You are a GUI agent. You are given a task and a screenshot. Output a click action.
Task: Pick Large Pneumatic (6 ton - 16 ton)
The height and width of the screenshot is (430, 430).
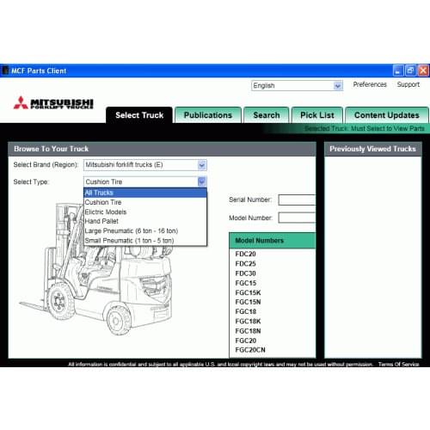(x=145, y=230)
